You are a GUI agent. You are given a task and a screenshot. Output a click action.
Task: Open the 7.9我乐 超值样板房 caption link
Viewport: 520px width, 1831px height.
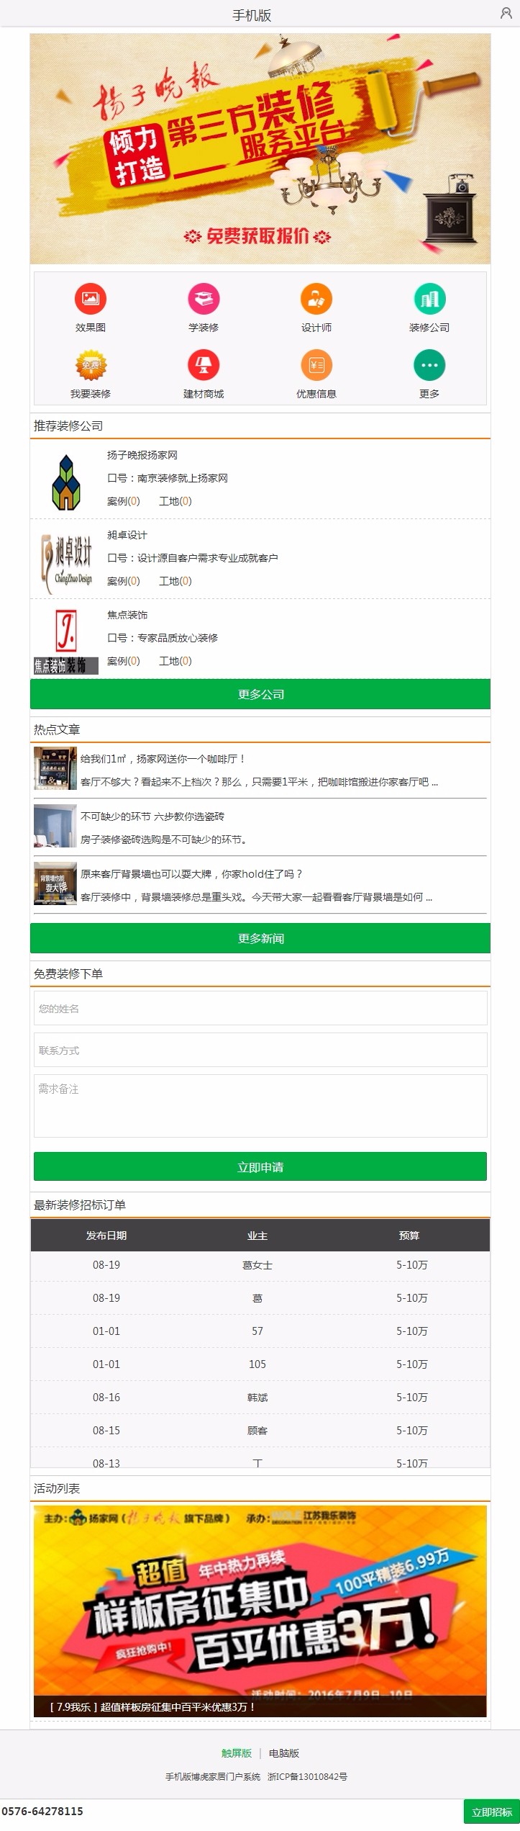tap(152, 1707)
